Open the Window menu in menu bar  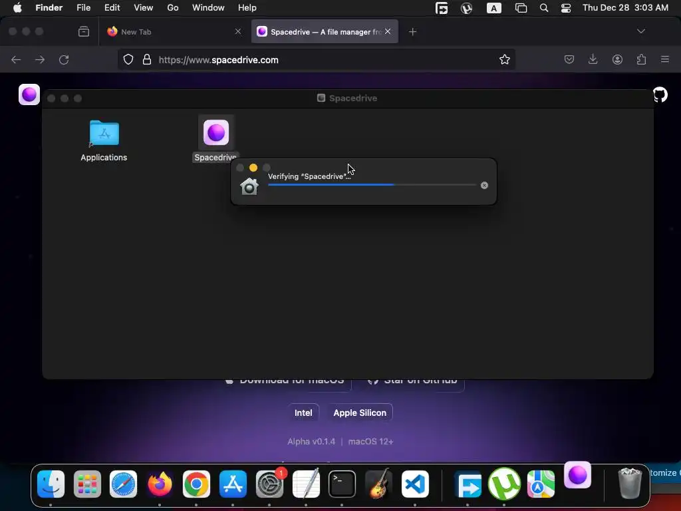coord(208,8)
